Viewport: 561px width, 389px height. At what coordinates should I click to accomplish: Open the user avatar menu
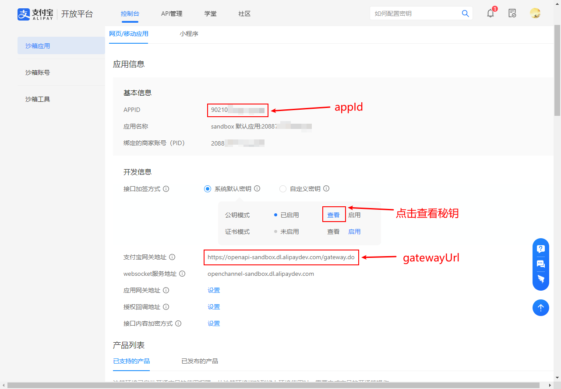(535, 14)
